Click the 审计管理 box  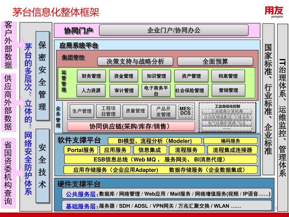point(124,90)
